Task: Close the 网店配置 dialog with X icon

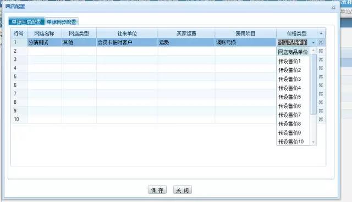Action: click(x=333, y=7)
